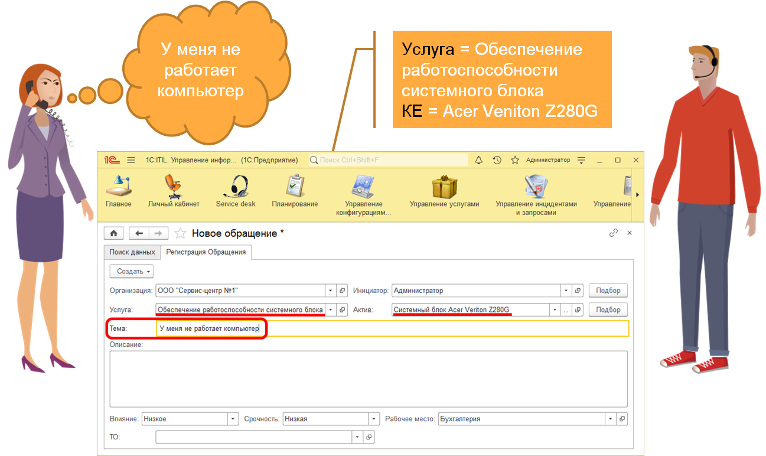
Task: Select Регистрация Обращения tab
Action: point(206,252)
